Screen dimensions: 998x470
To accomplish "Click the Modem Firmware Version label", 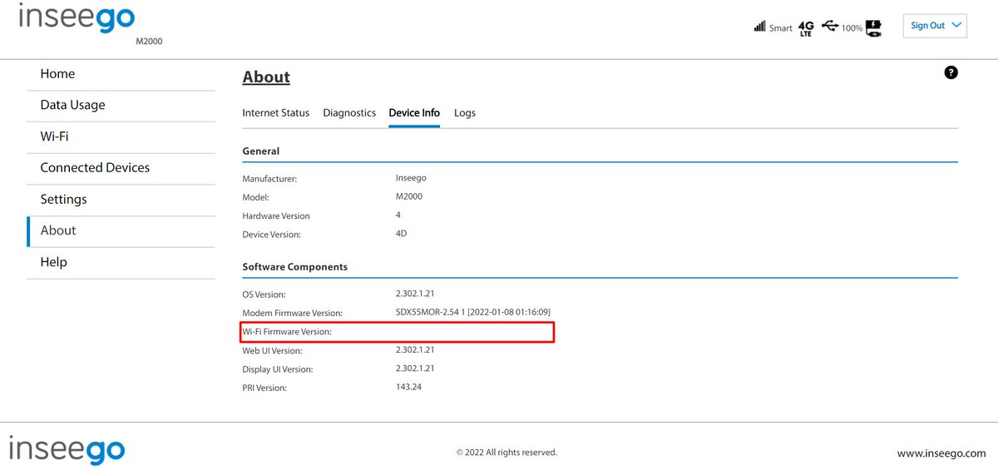I will 292,314.
